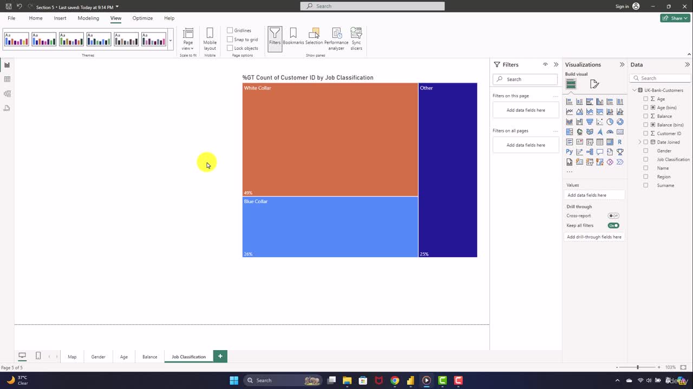
Task: Select the pie chart visual
Action: point(610,122)
